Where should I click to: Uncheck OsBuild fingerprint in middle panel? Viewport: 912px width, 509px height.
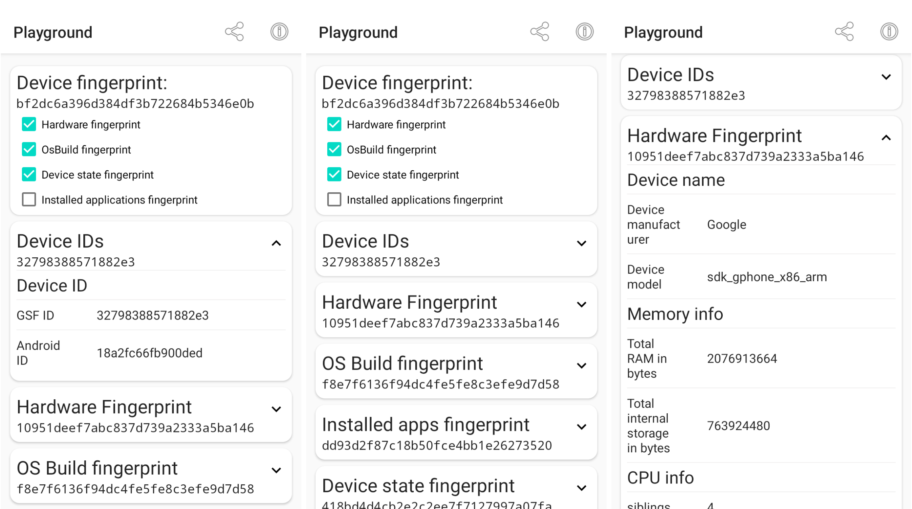coord(334,150)
